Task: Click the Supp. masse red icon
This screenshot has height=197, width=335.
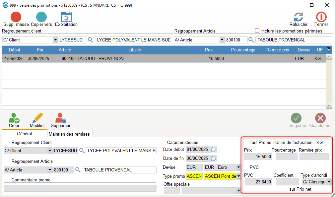Action: [x=16, y=17]
